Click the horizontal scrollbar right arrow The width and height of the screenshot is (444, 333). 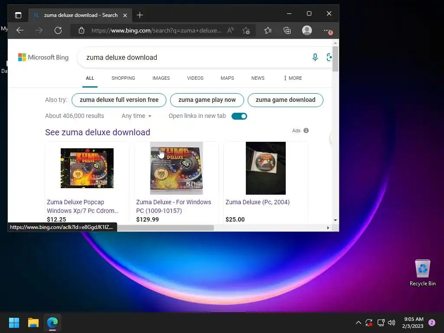328,228
